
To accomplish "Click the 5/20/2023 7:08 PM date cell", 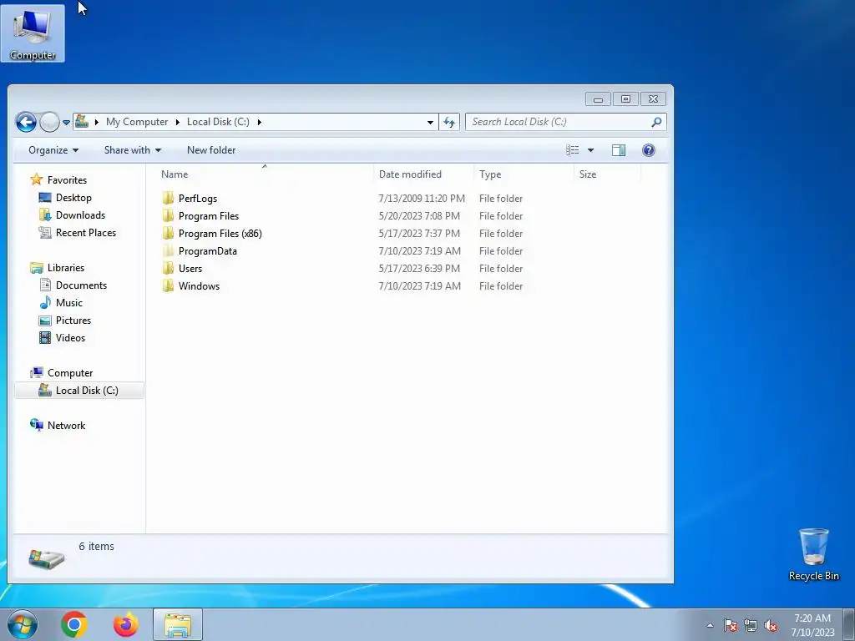I will (x=419, y=216).
